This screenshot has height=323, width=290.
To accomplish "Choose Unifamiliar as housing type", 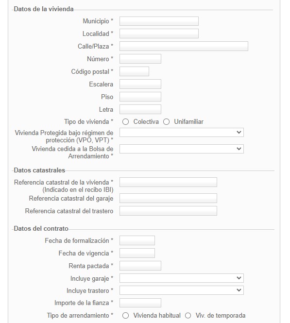I will pos(166,122).
